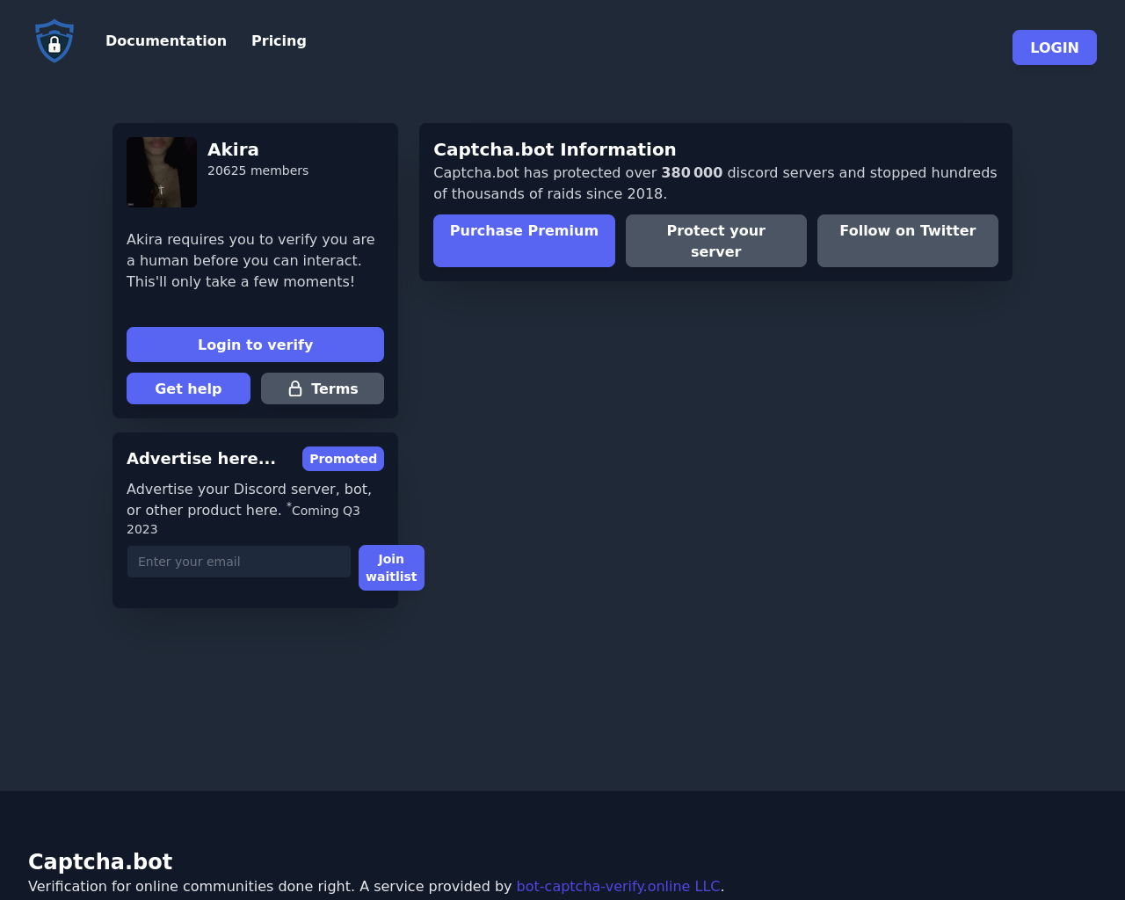Screen dimensions: 1125x900
Task: Click the LOGIN button in header
Action: click(x=1054, y=47)
